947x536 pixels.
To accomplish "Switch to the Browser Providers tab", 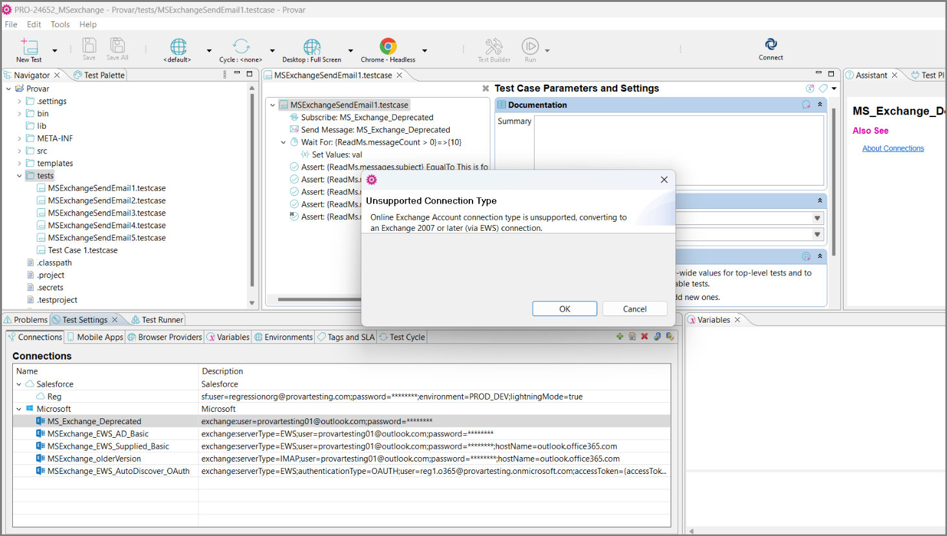I will 165,337.
